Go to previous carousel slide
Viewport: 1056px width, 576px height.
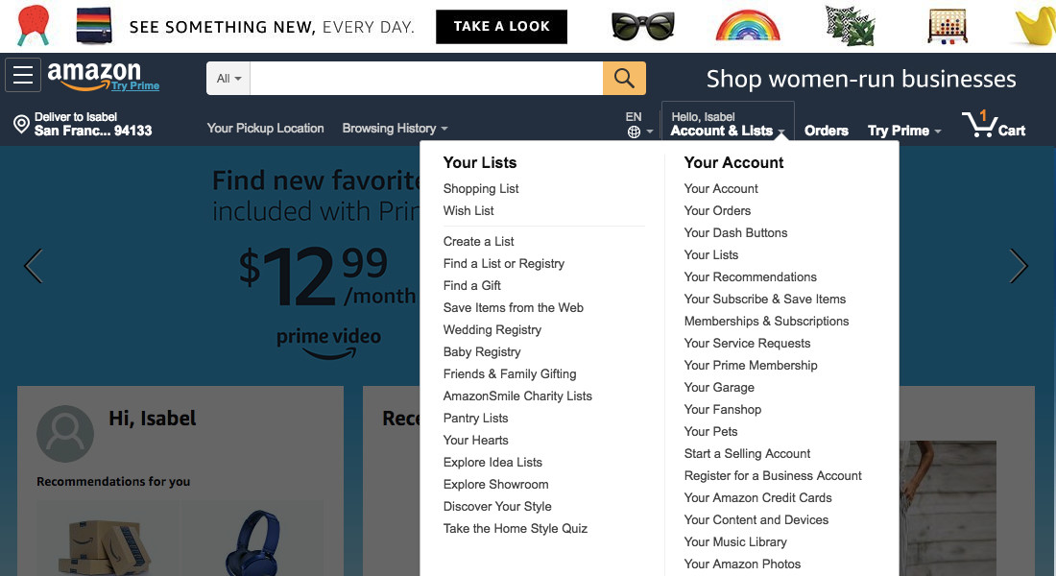point(34,266)
